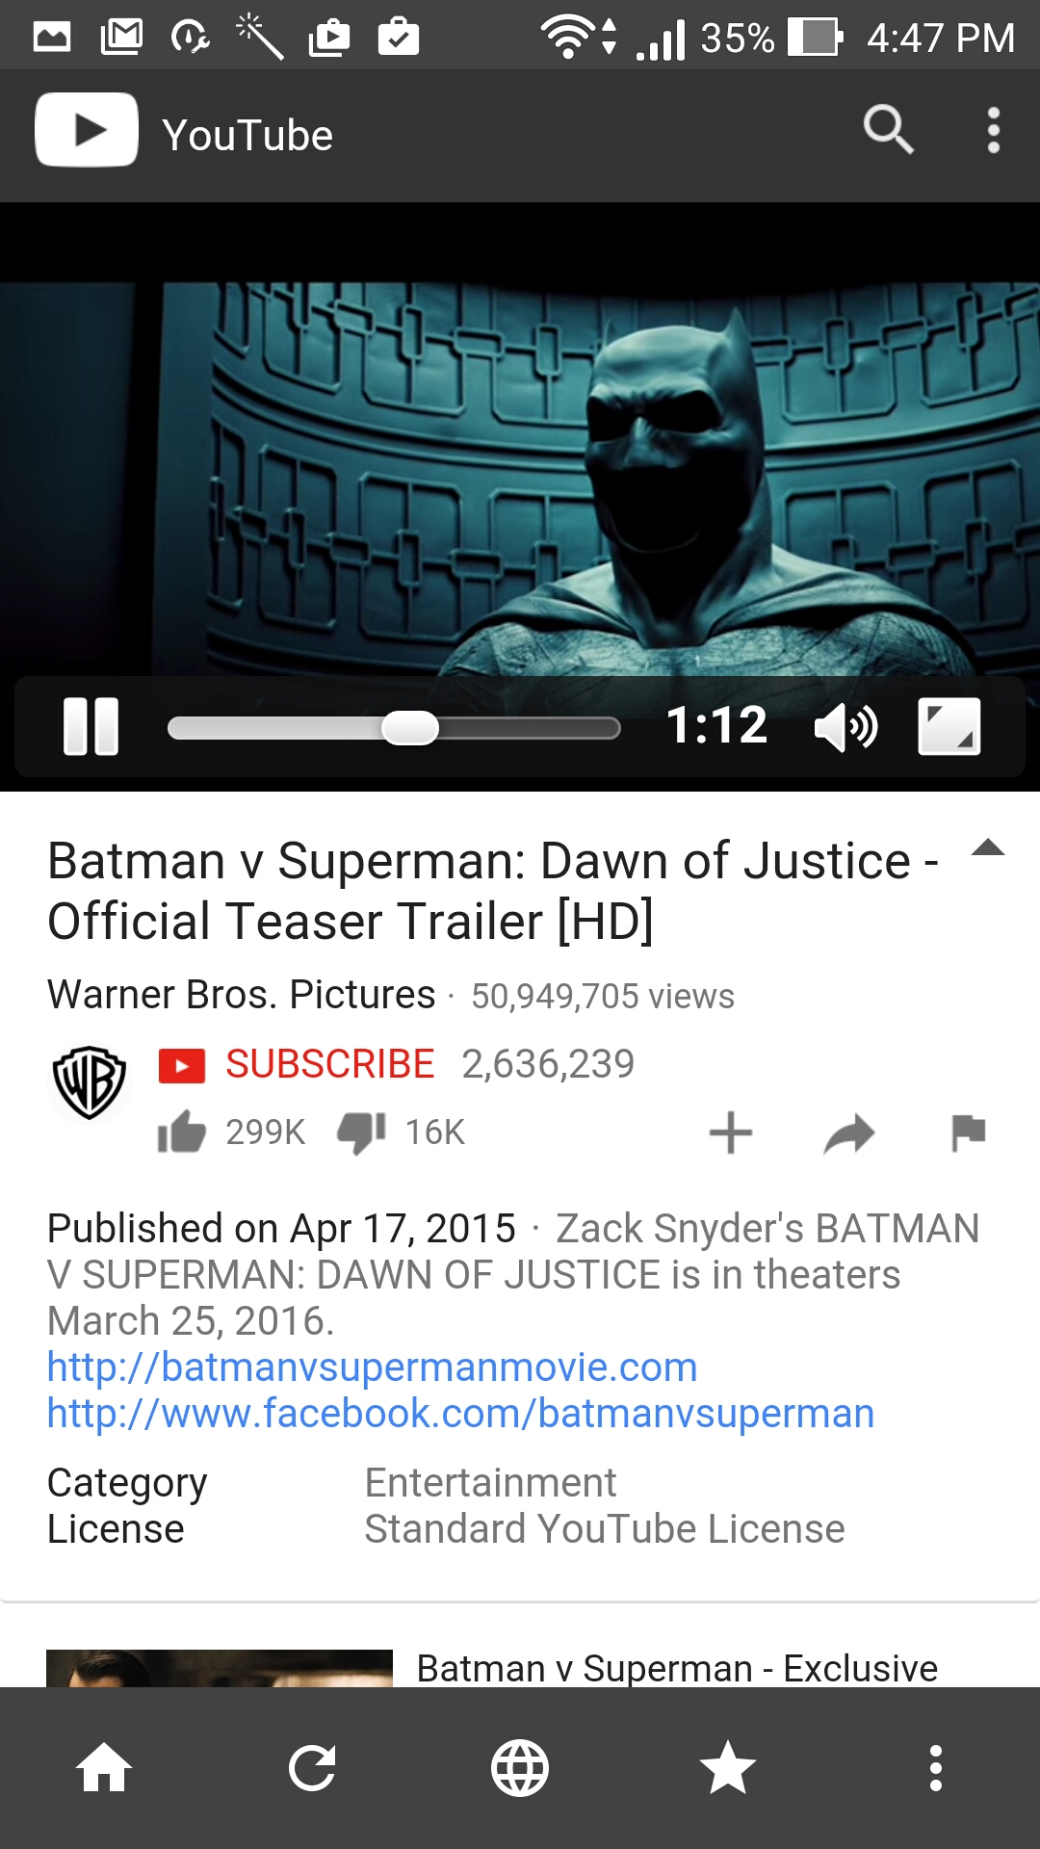Seek using the video progress bar
This screenshot has width=1040, height=1849.
pyautogui.click(x=394, y=727)
